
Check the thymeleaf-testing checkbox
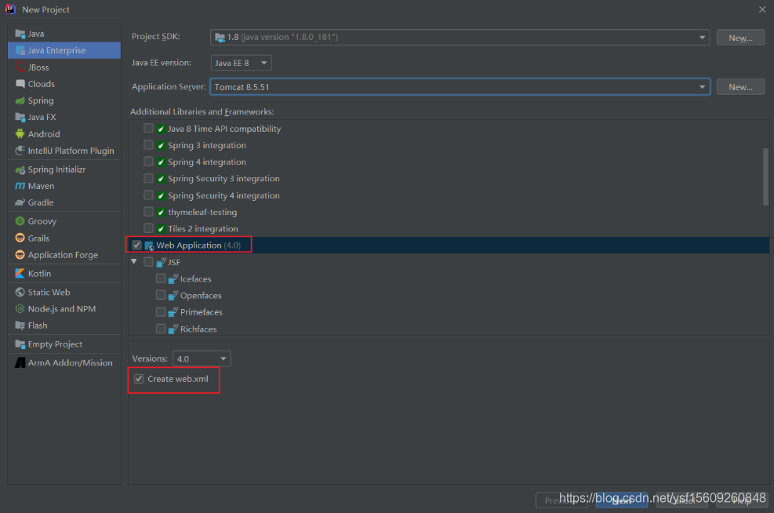(148, 212)
